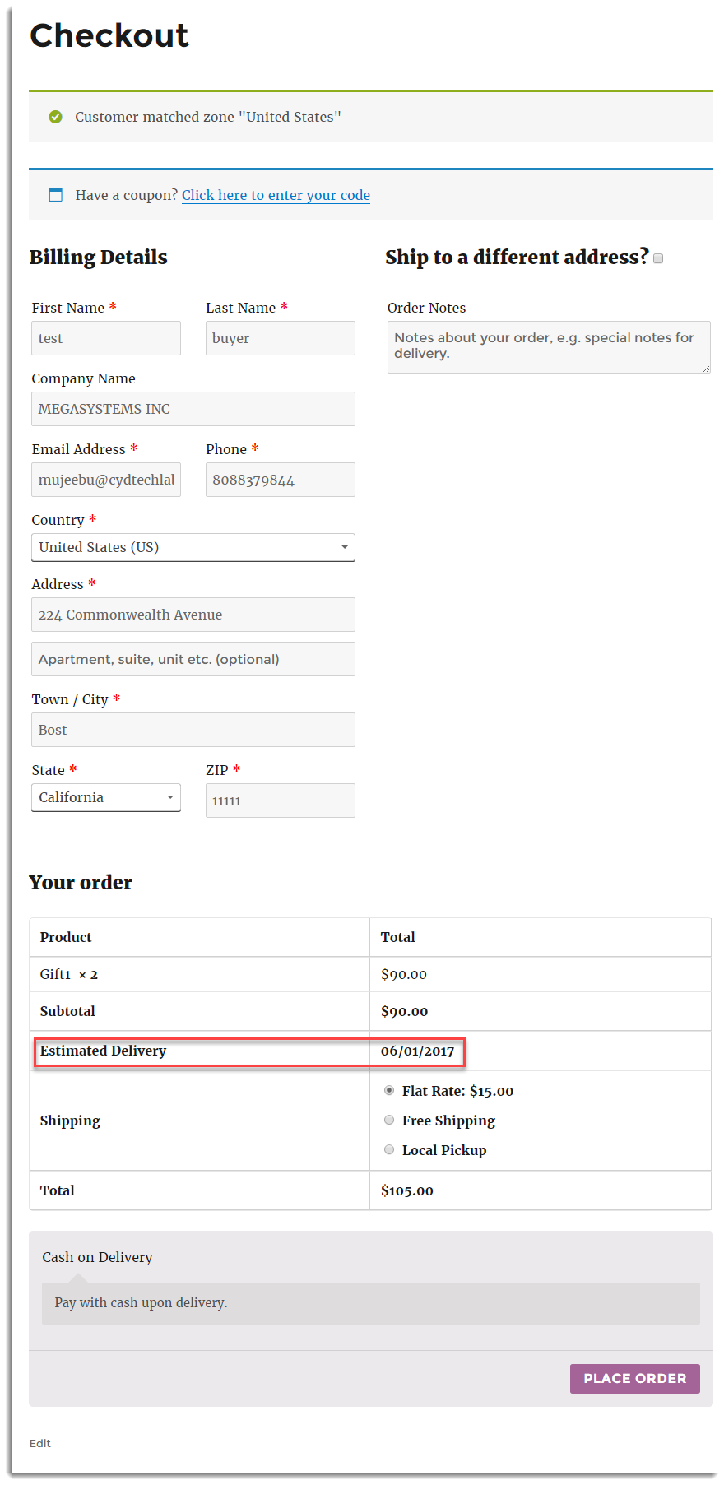The width and height of the screenshot is (724, 1485).
Task: Choose the Free Shipping radio button
Action: click(x=389, y=1120)
